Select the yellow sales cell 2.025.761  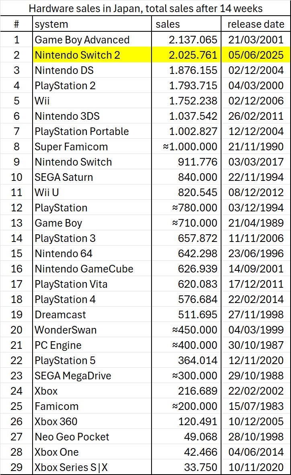click(x=186, y=55)
